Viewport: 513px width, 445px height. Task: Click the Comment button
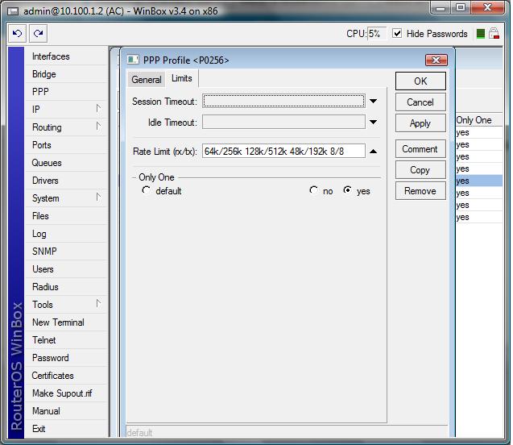tap(420, 149)
